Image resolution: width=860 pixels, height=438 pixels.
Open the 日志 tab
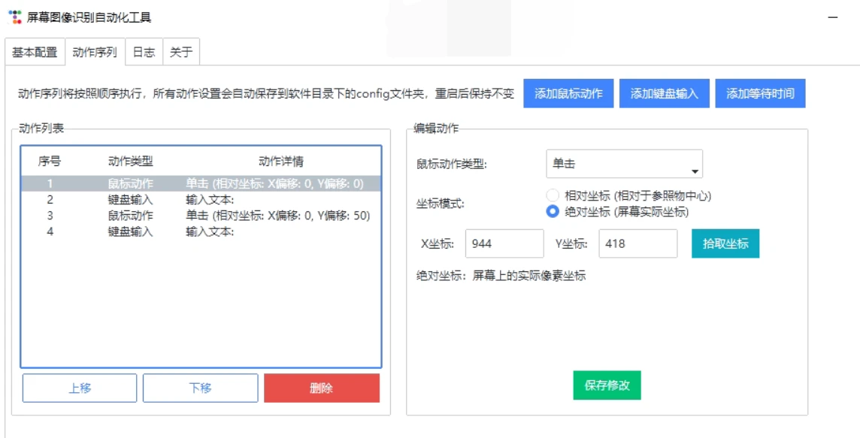click(x=144, y=53)
